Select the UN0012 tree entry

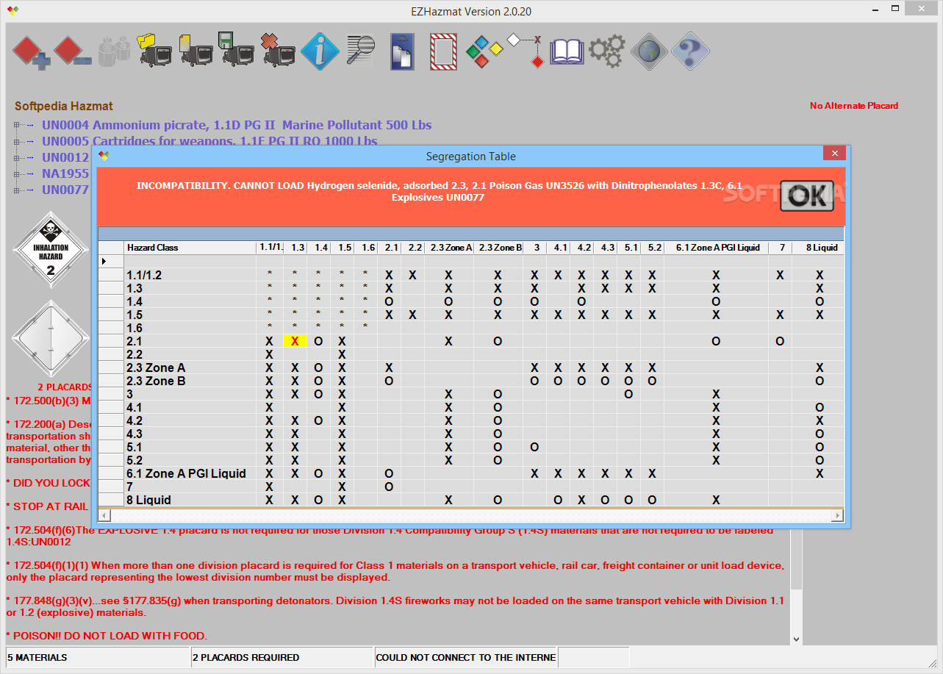click(65, 157)
